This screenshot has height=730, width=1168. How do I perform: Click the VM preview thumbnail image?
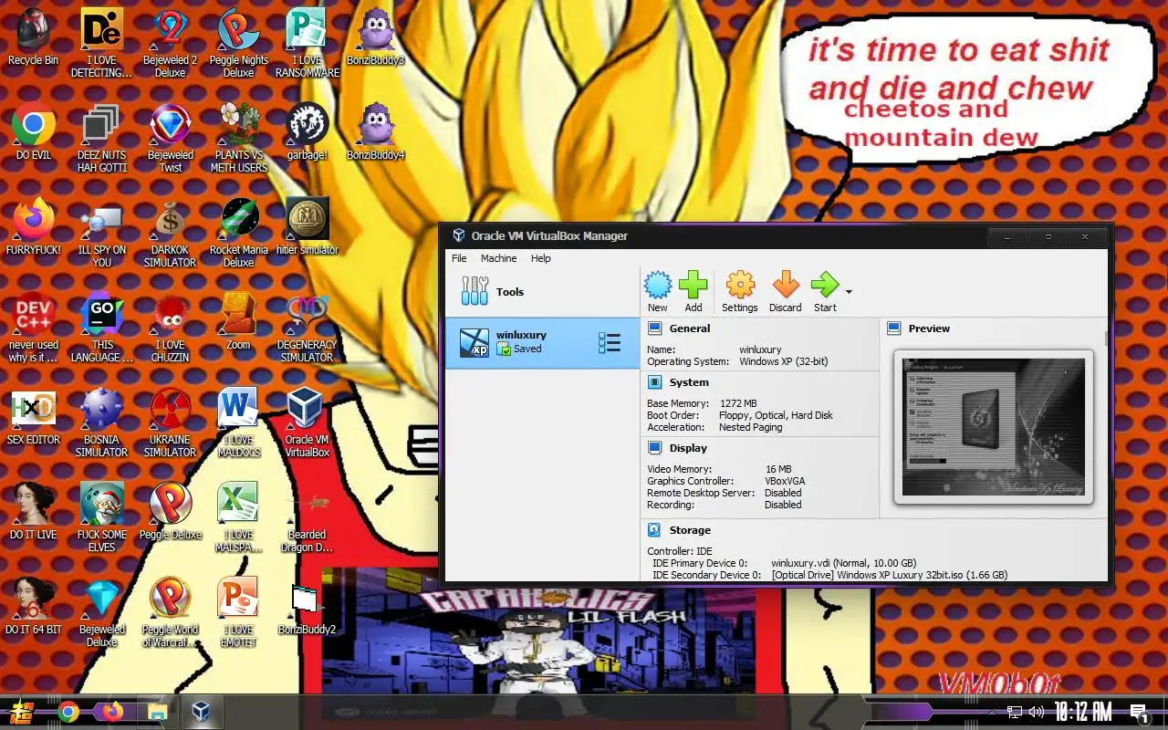point(994,426)
